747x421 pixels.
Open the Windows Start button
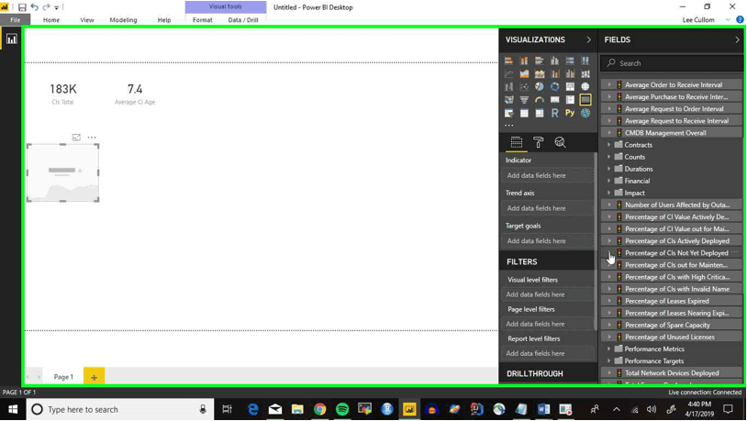pyautogui.click(x=13, y=409)
